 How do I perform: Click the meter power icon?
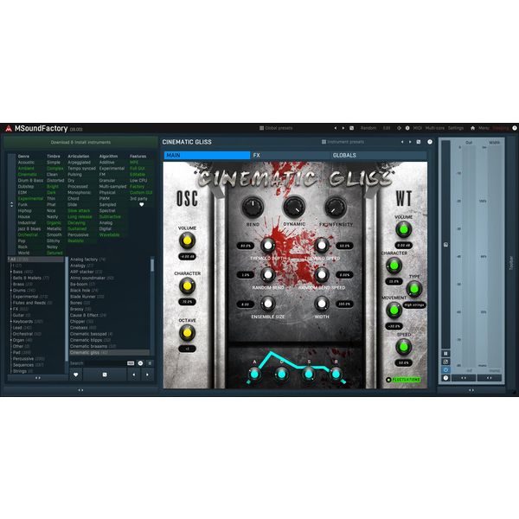(445, 369)
